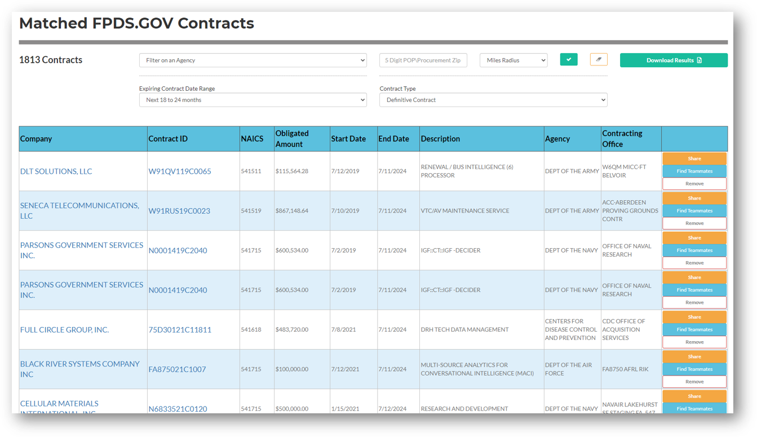Remove the DLT Solutions contract row
This screenshot has width=757, height=437.
click(694, 183)
